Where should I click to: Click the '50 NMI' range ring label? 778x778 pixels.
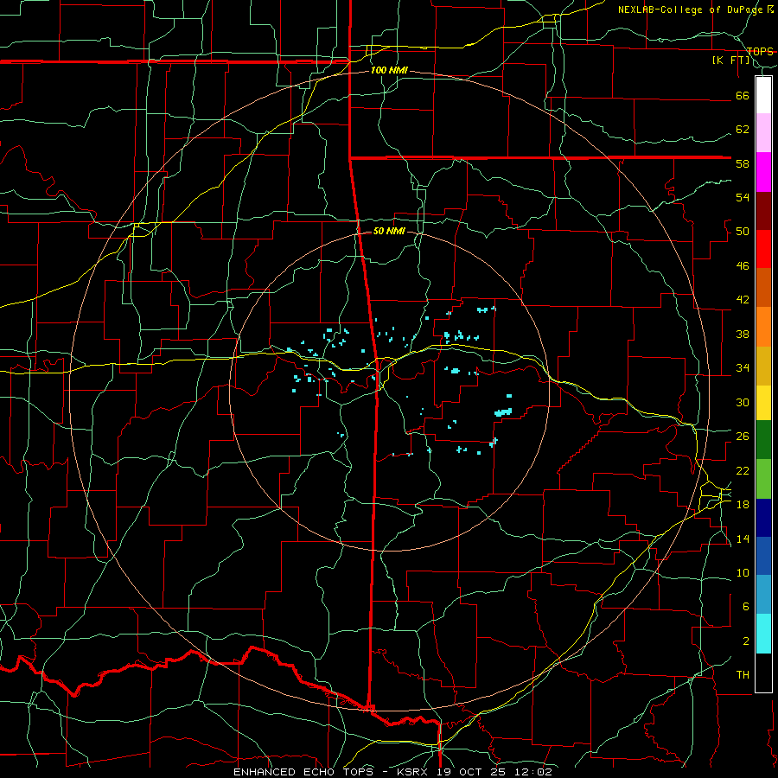[389, 231]
